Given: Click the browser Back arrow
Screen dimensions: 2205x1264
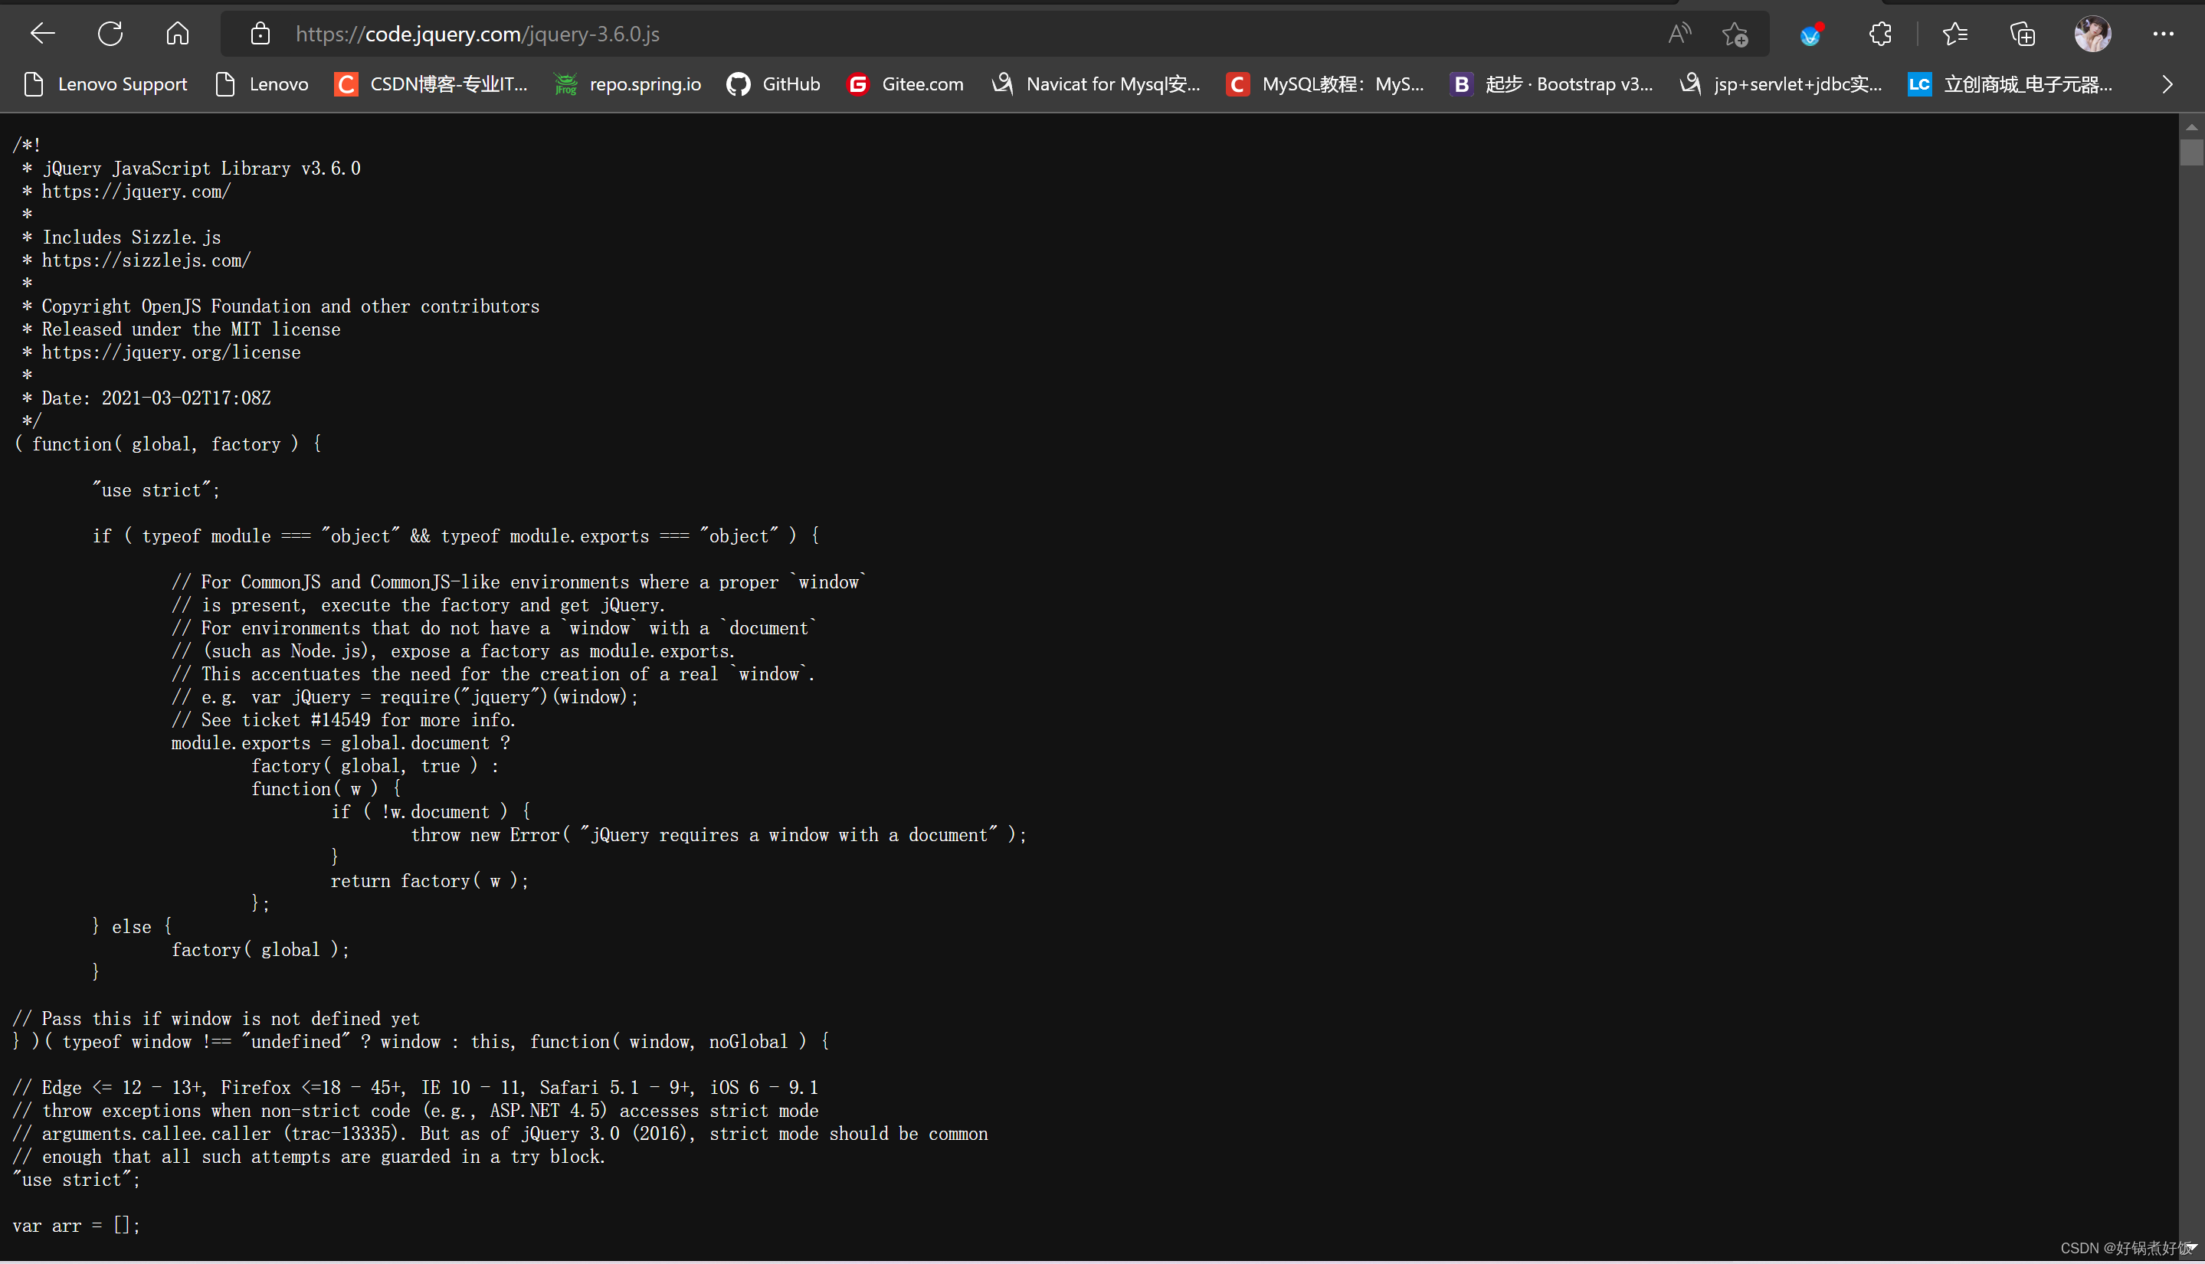Looking at the screenshot, I should point(41,34).
